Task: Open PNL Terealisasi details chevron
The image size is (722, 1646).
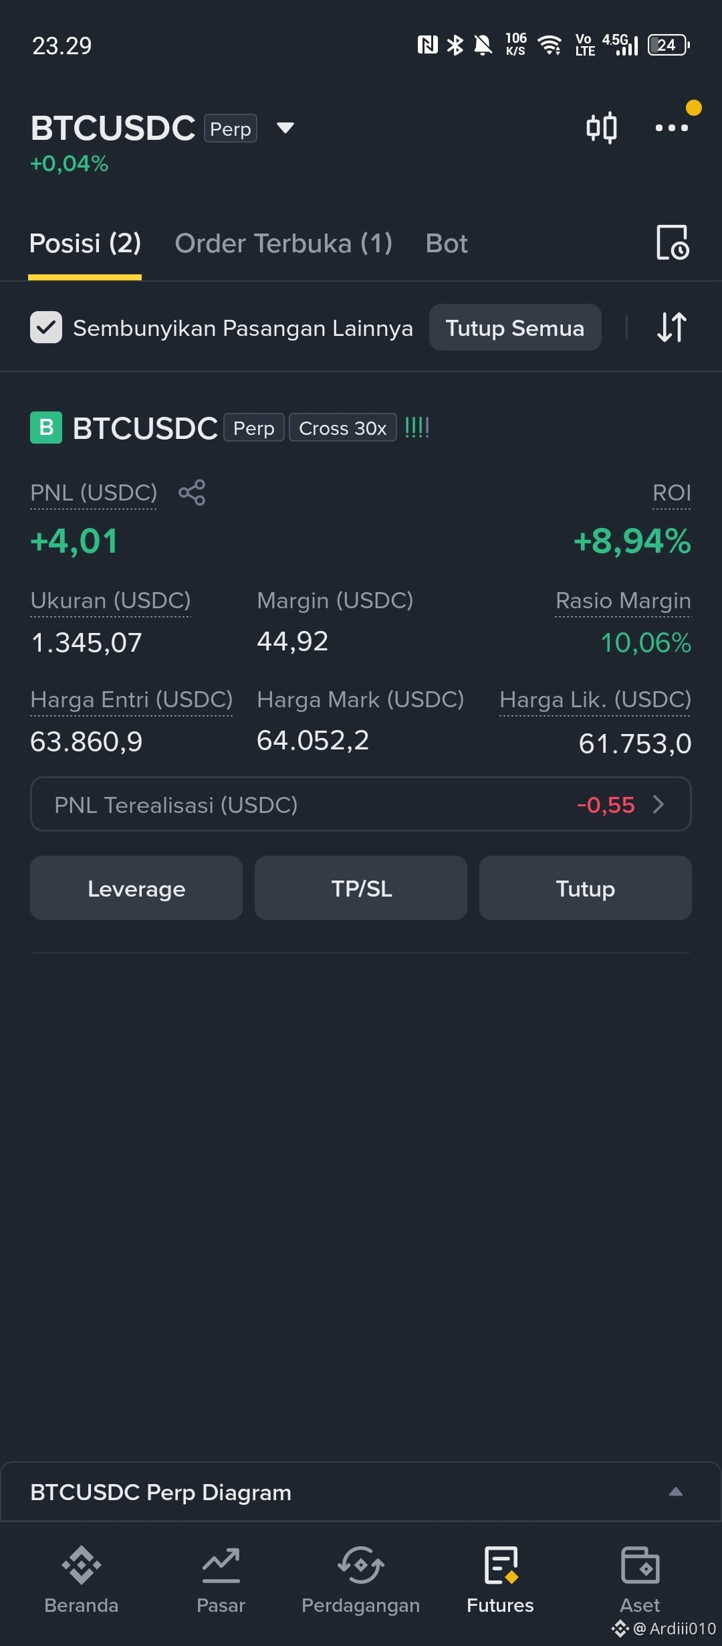Action: pos(658,804)
